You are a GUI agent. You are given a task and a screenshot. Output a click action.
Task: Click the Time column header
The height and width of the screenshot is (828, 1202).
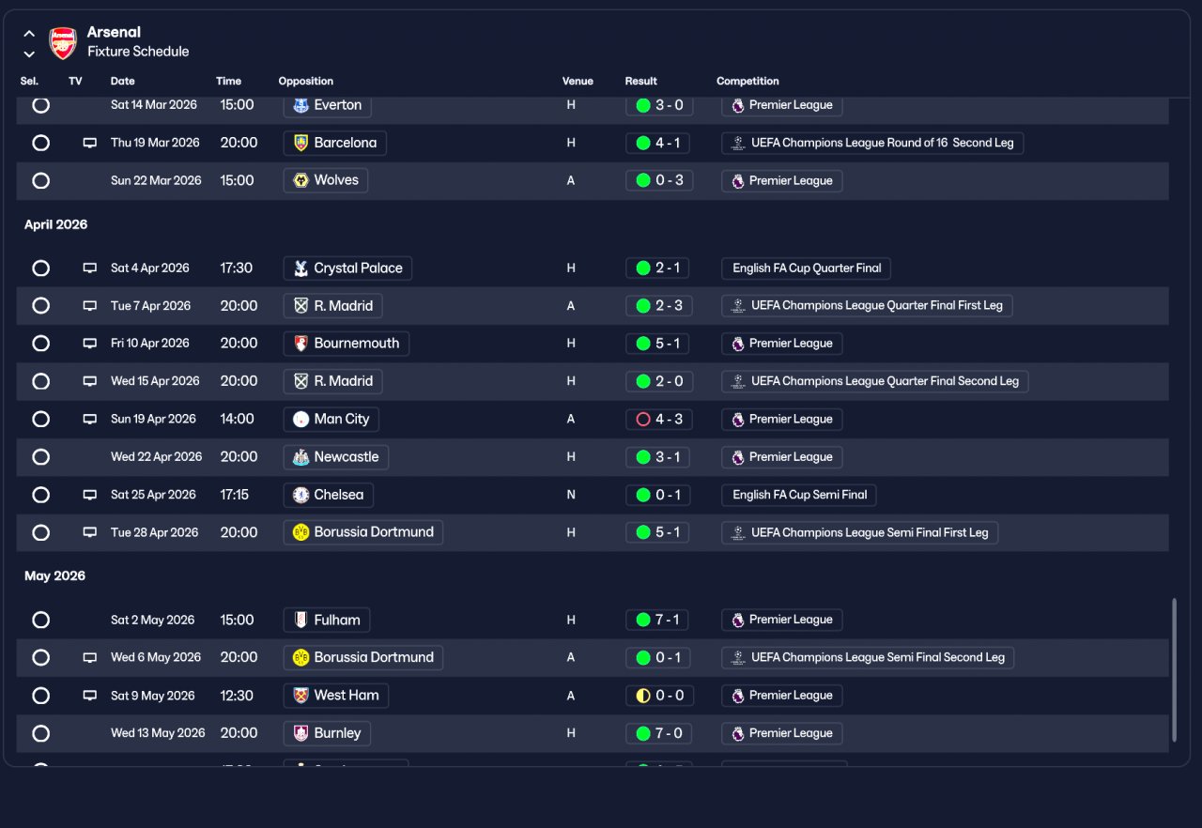tap(228, 82)
